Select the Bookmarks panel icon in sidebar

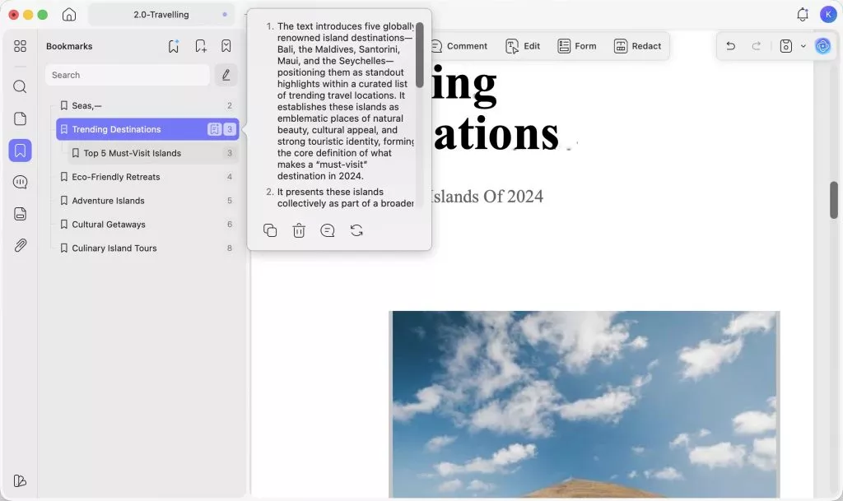coord(20,151)
